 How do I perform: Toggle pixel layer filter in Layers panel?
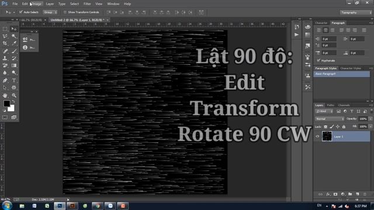[x=338, y=111]
